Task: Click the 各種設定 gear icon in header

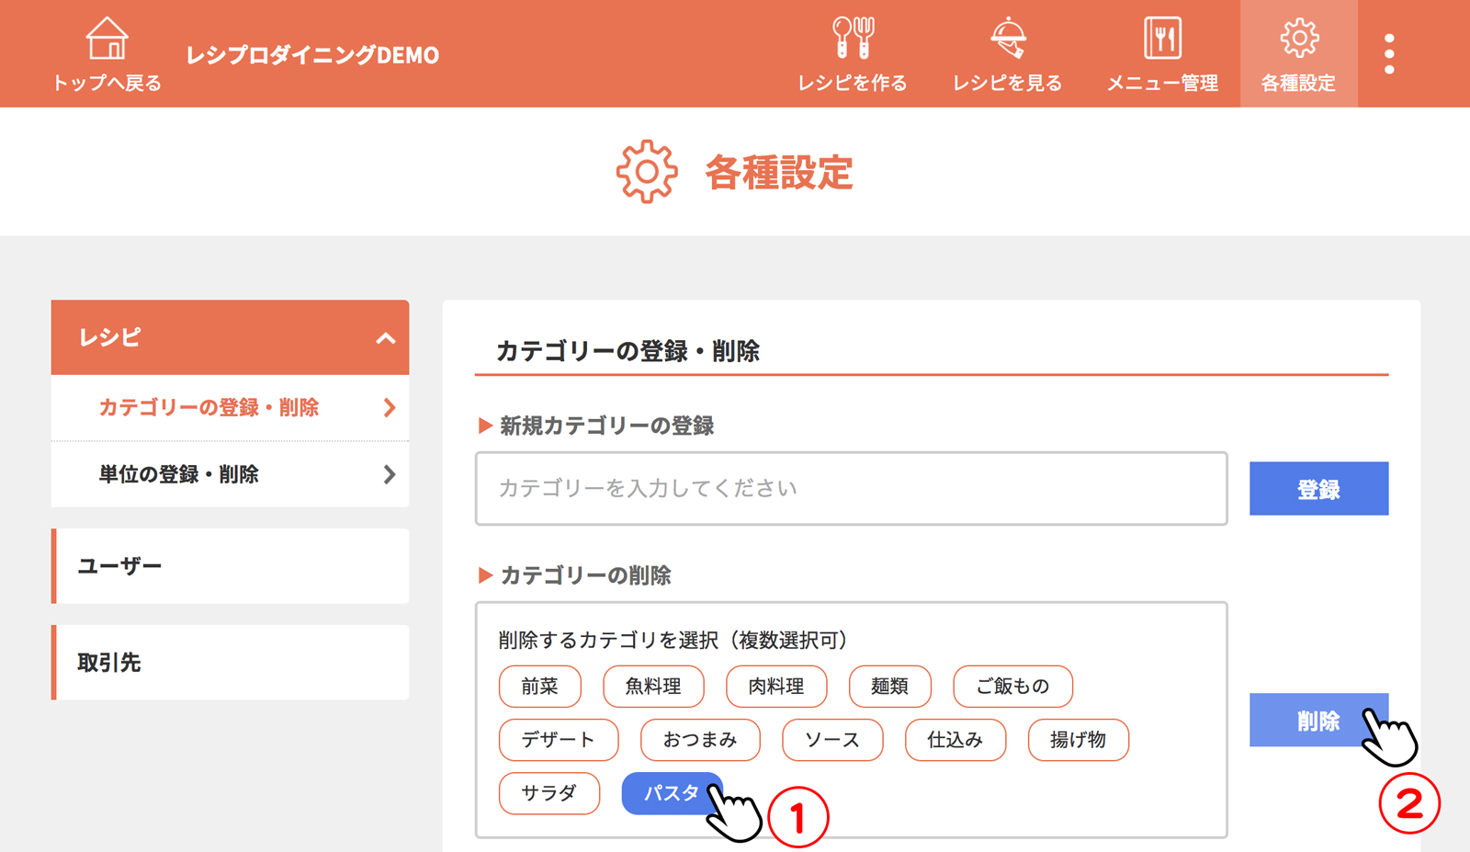Action: pyautogui.click(x=1298, y=39)
